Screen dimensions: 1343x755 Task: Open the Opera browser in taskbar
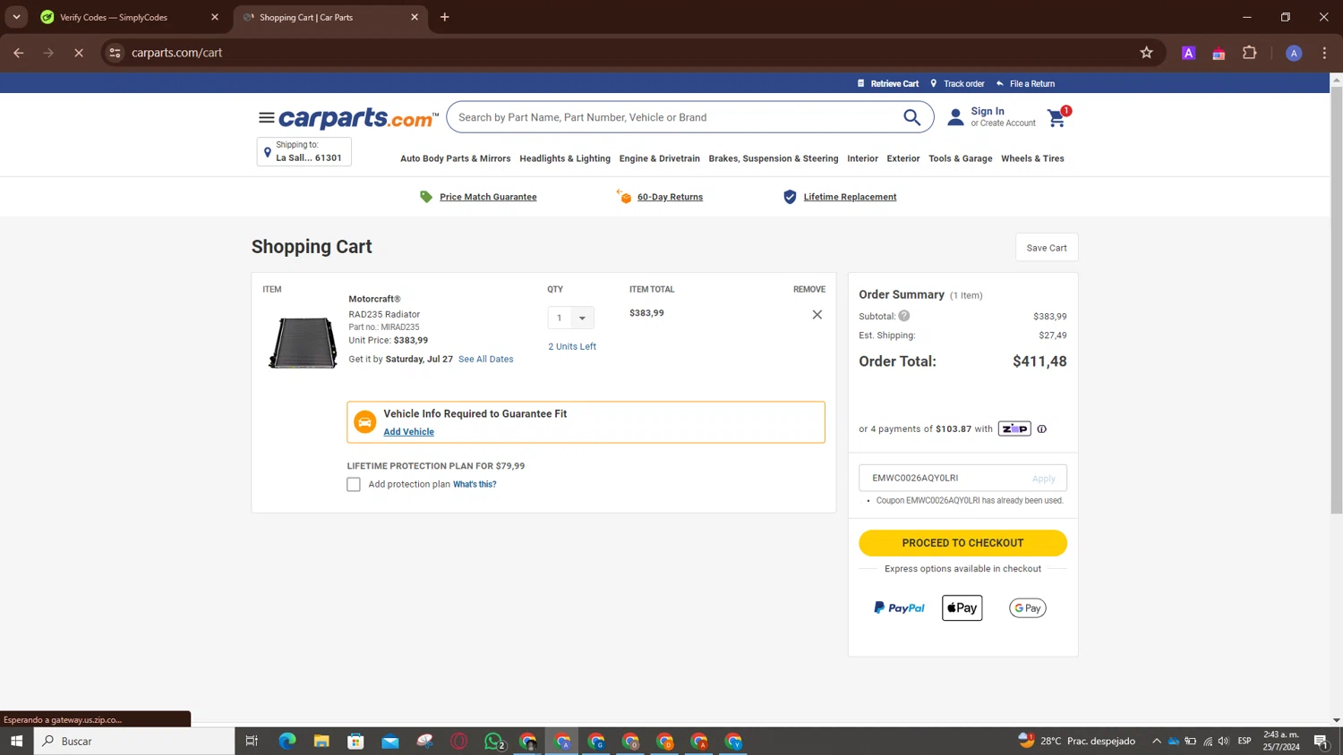459,741
